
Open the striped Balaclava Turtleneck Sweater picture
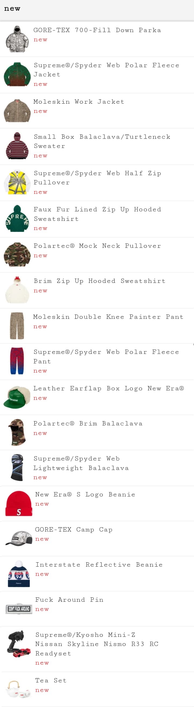(x=17, y=146)
